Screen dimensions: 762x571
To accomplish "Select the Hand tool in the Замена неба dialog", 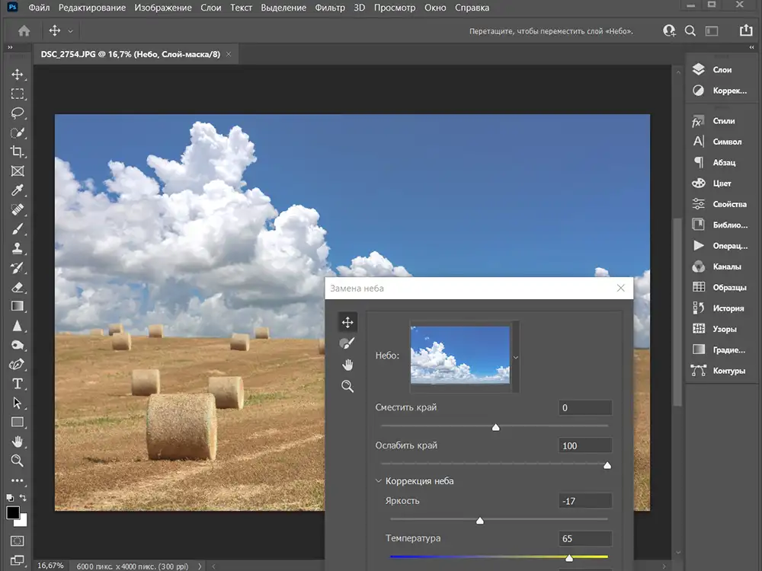I will pyautogui.click(x=347, y=365).
